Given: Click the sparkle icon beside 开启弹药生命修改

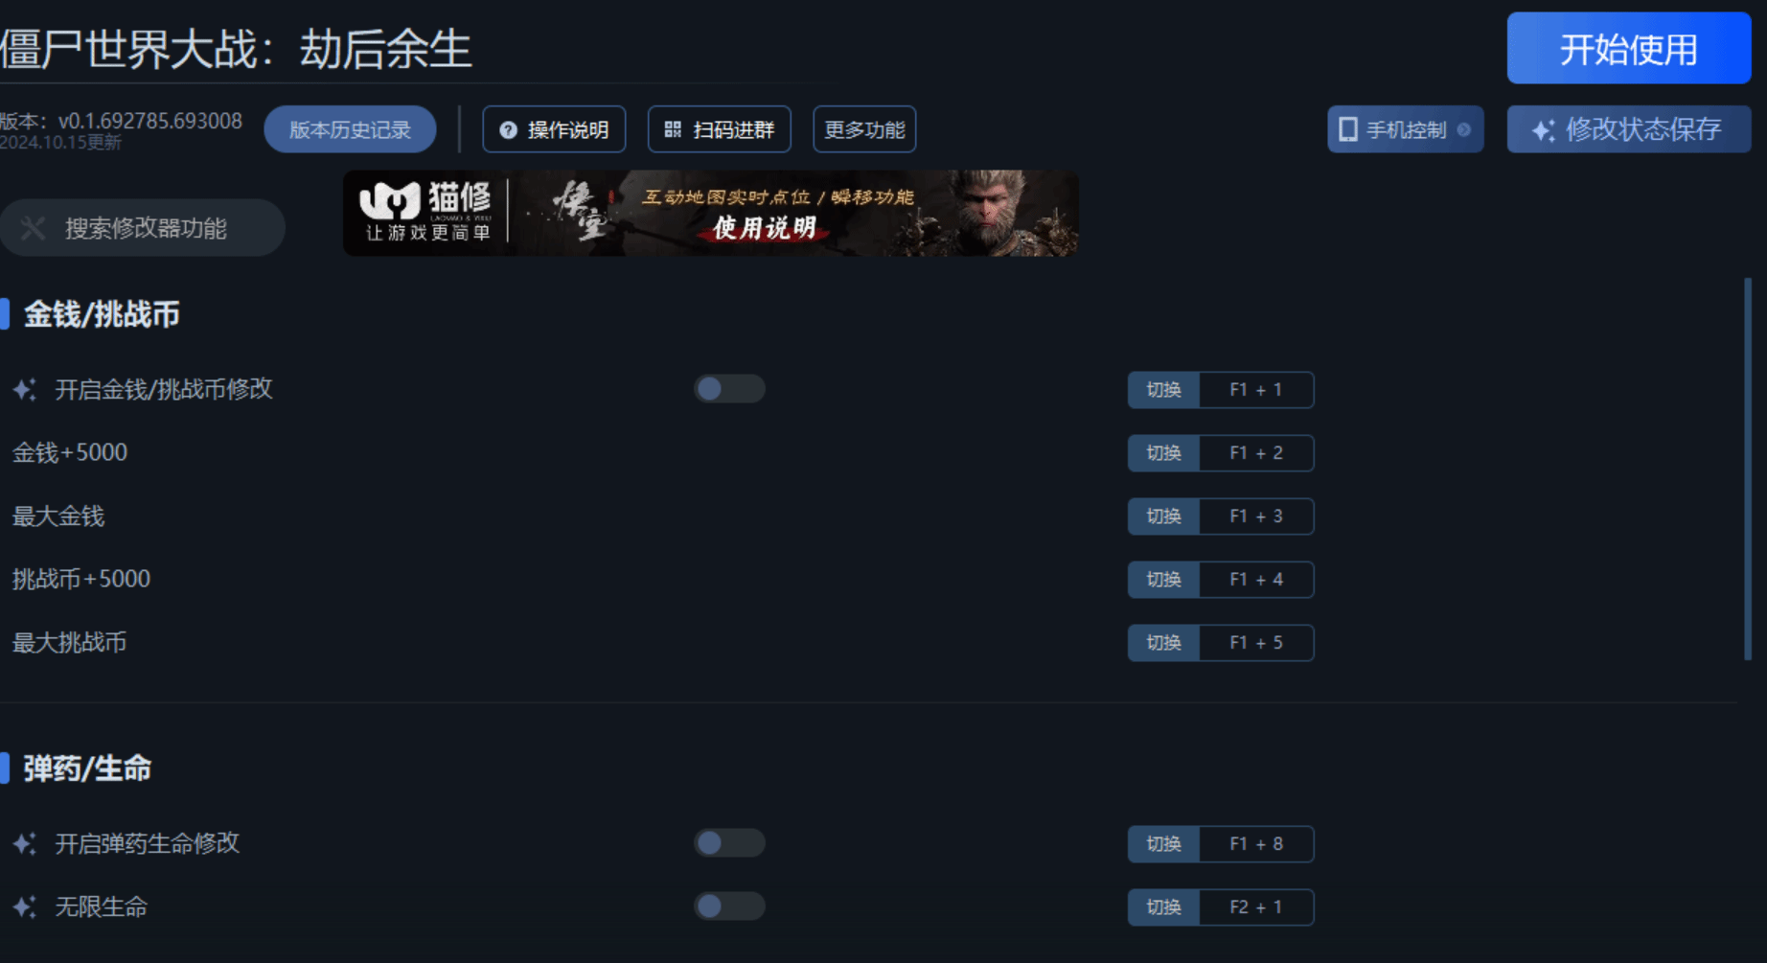Looking at the screenshot, I should point(25,843).
